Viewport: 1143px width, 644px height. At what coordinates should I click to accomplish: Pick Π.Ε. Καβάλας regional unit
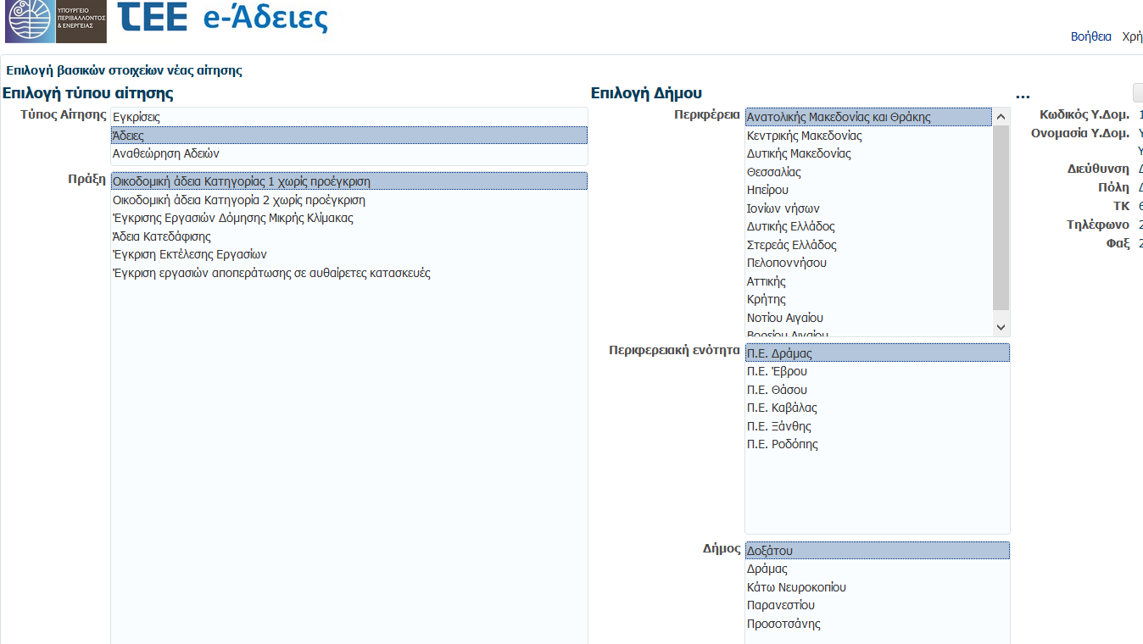pos(782,408)
